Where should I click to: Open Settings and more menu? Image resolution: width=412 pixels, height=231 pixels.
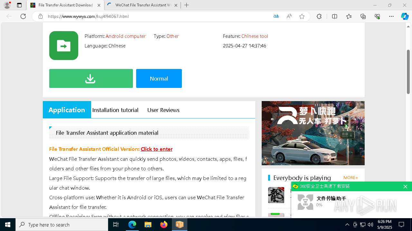click(x=391, y=16)
